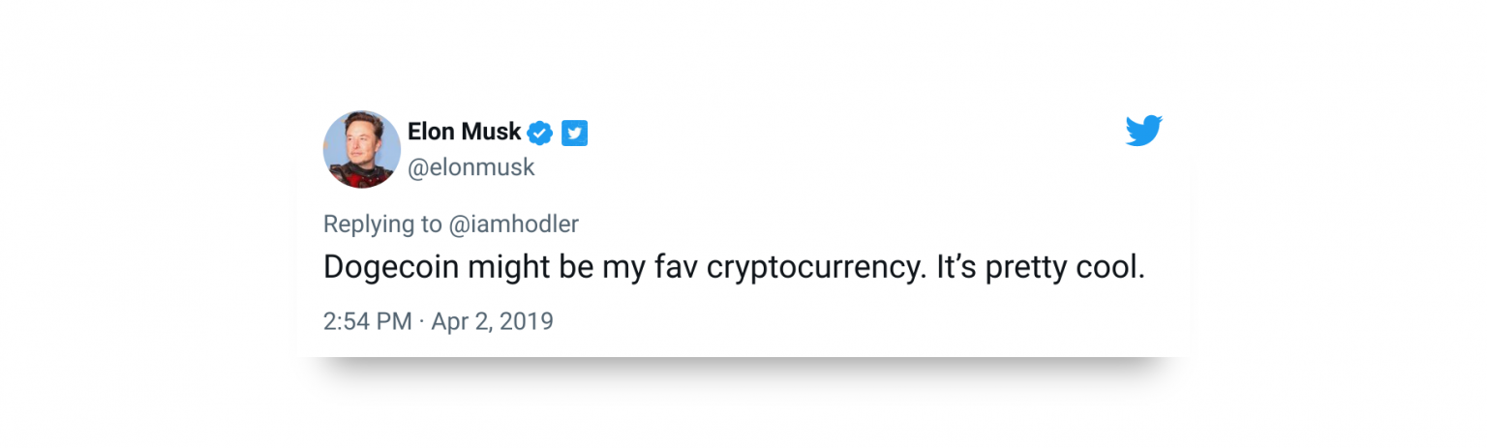The image size is (1487, 448).
Task: Click the dot separator in the timestamp
Action: (x=422, y=321)
